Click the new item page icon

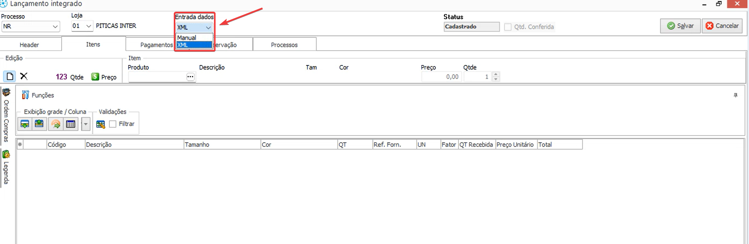10,76
